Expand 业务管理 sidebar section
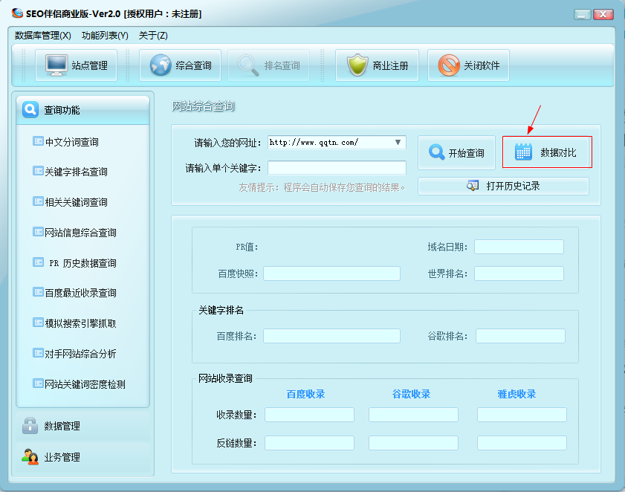 tap(83, 457)
